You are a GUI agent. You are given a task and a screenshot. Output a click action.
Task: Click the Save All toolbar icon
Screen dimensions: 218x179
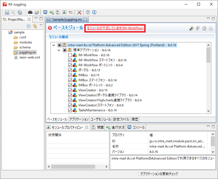(20, 12)
